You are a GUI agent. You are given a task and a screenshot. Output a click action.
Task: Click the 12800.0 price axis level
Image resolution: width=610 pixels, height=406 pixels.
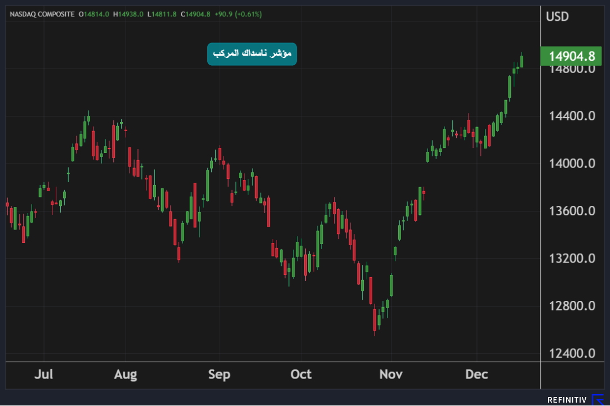point(572,306)
